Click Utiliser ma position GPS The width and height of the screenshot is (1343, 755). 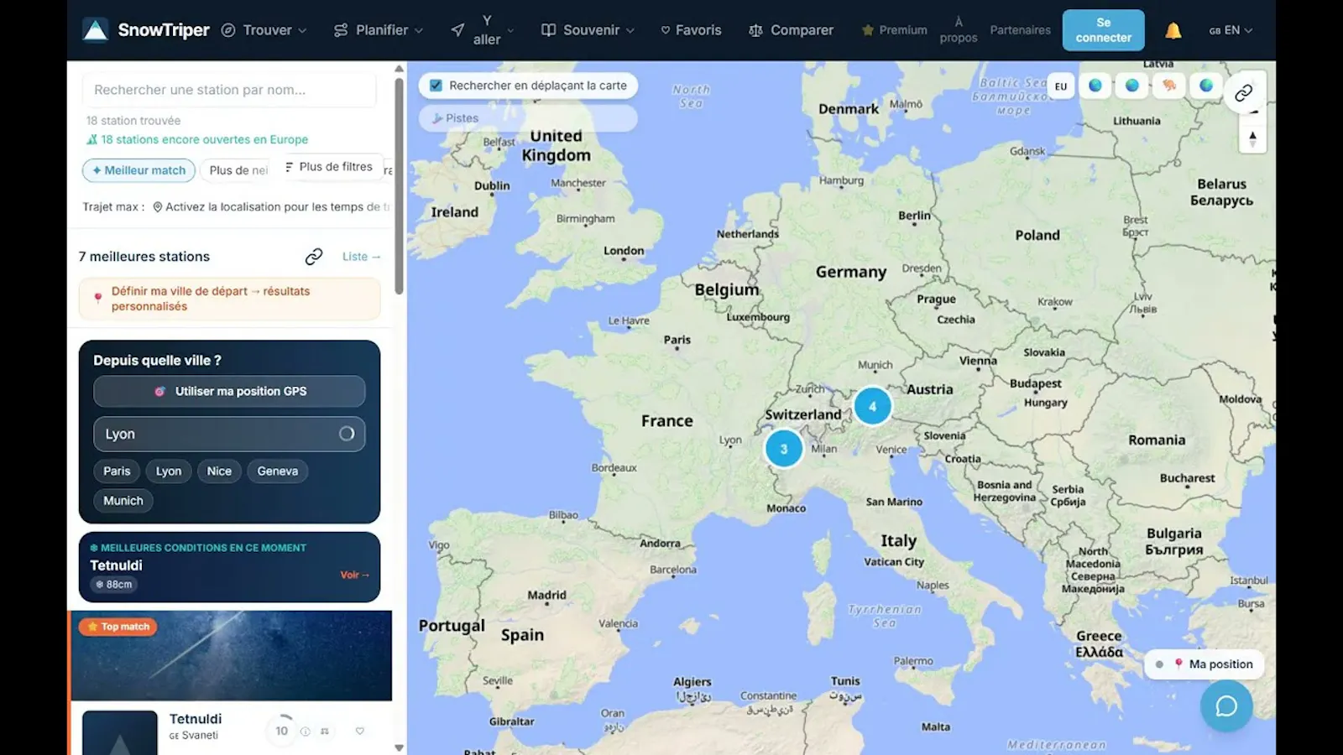(229, 392)
